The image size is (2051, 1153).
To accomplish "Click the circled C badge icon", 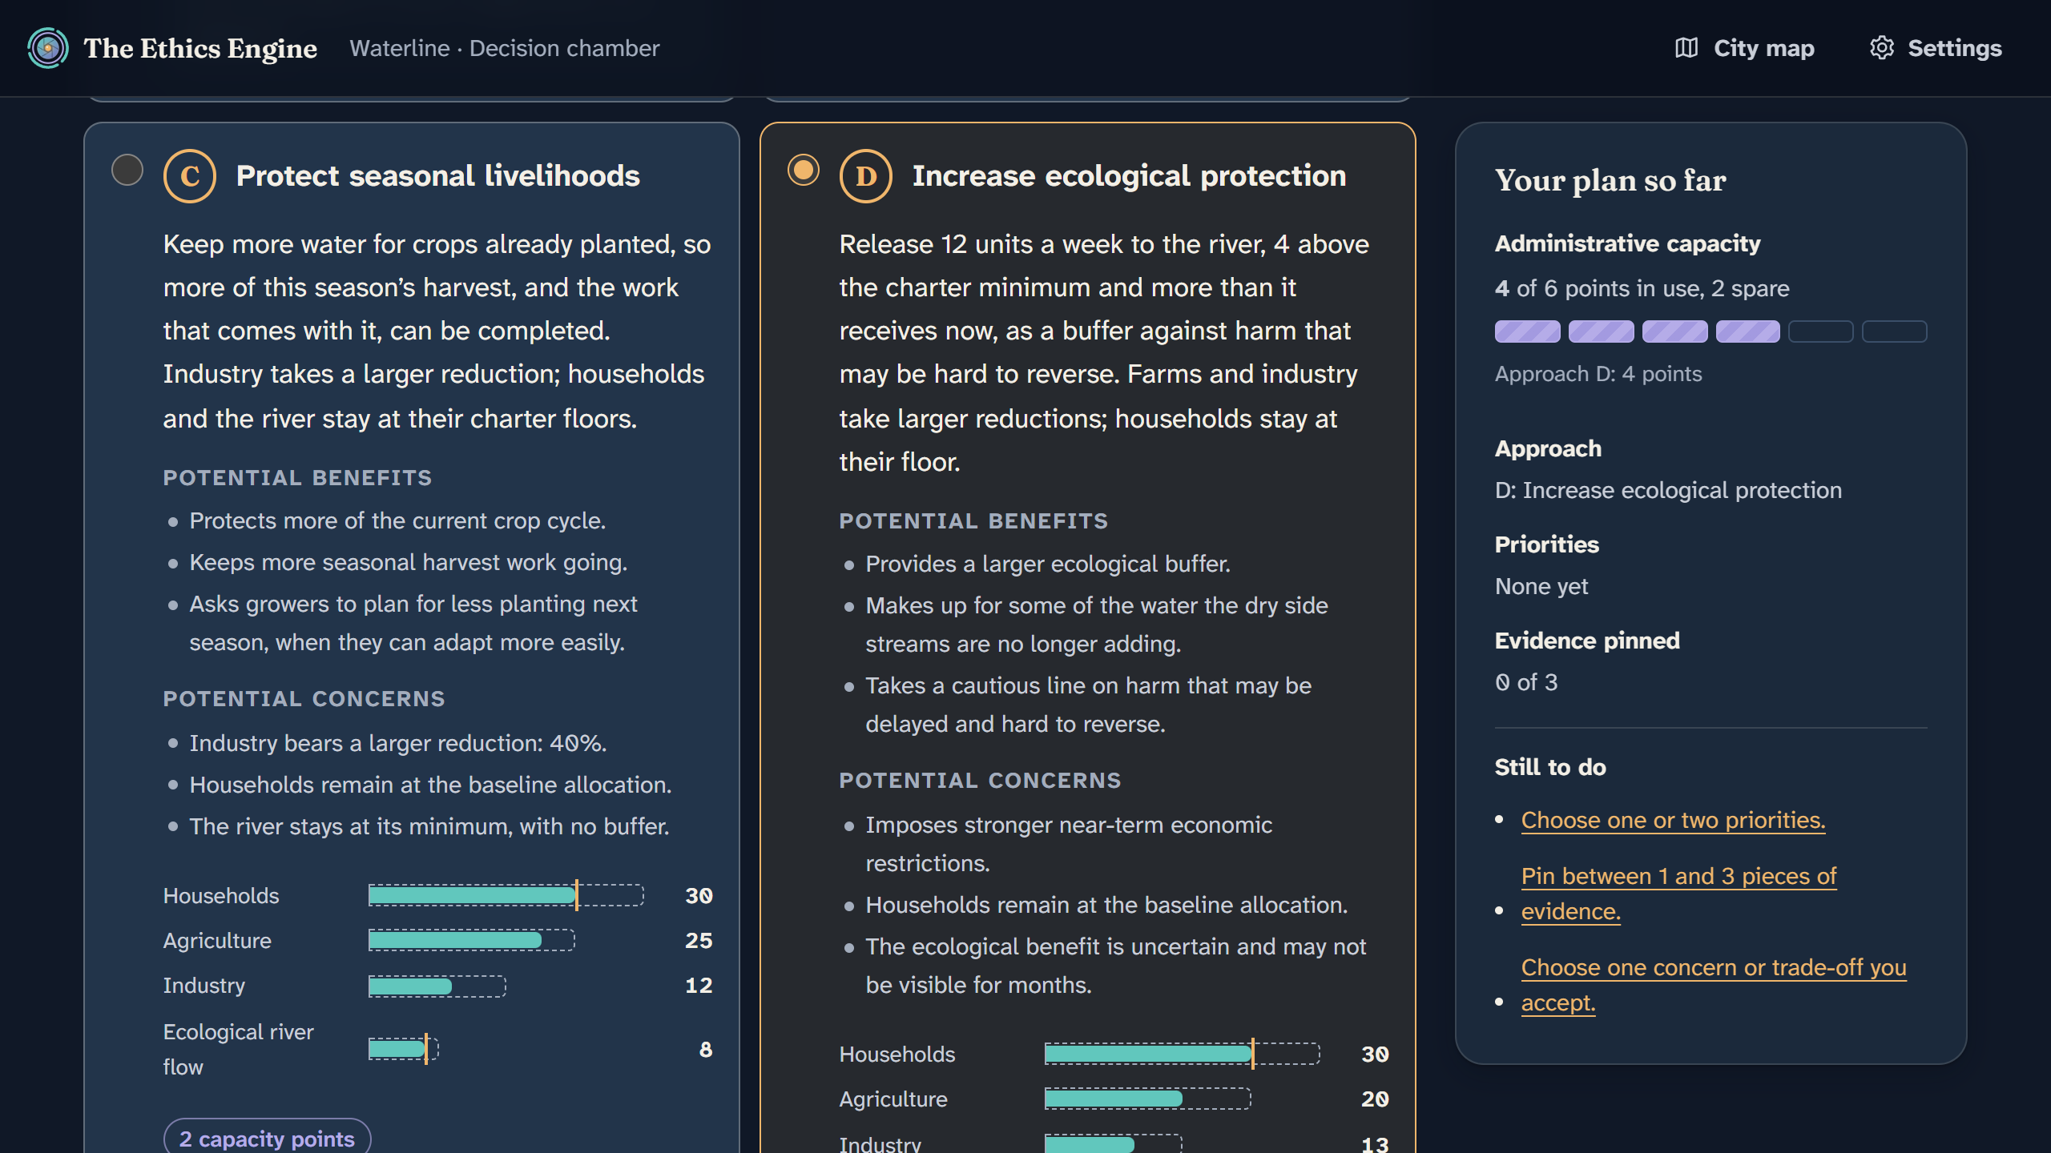I will [x=190, y=176].
